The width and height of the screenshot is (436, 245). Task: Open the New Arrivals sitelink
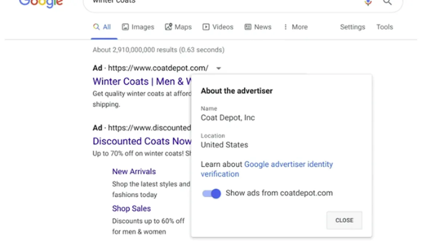point(134,171)
